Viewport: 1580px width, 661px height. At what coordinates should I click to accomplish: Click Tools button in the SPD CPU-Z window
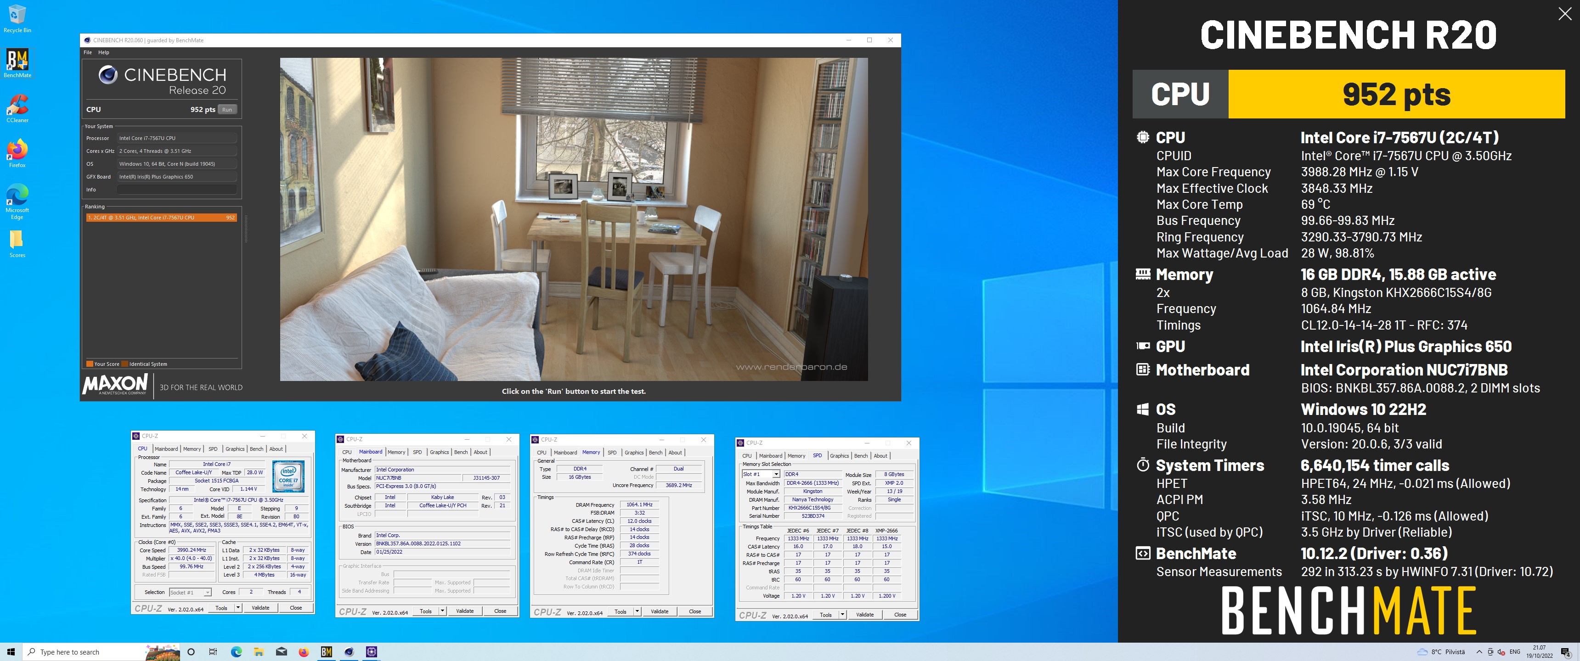click(x=825, y=614)
